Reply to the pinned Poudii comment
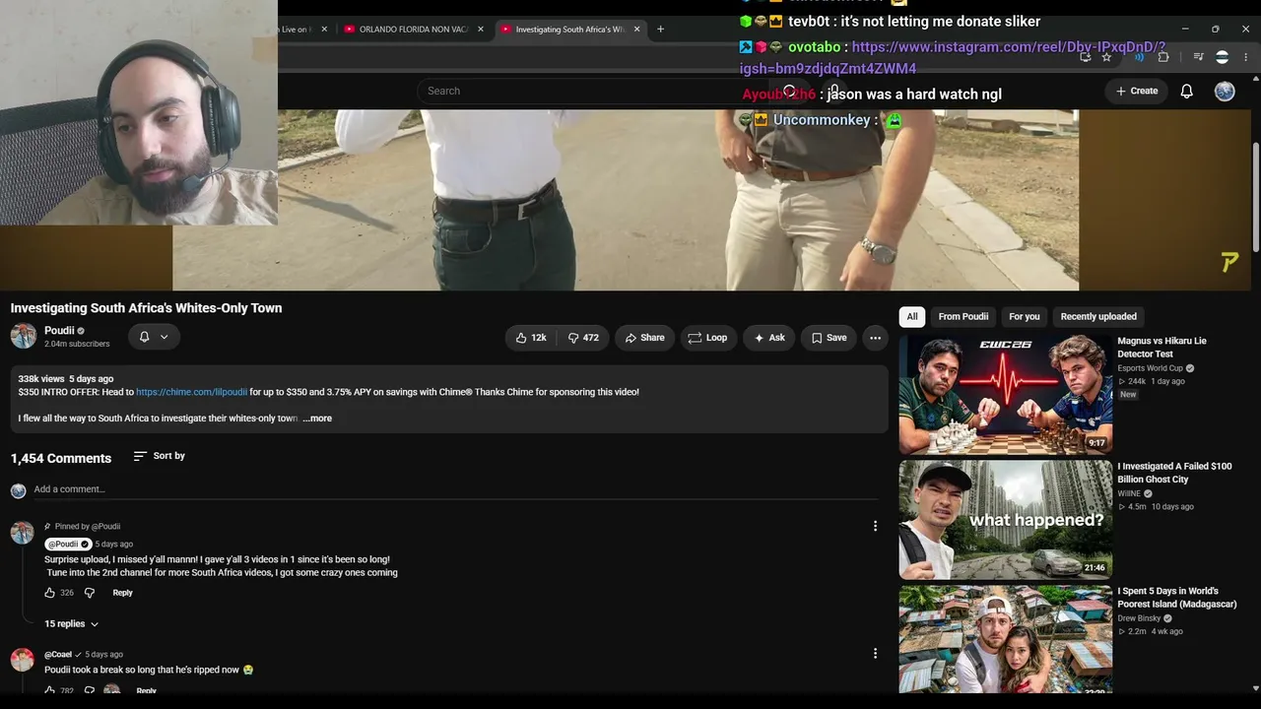The width and height of the screenshot is (1261, 709). [122, 593]
